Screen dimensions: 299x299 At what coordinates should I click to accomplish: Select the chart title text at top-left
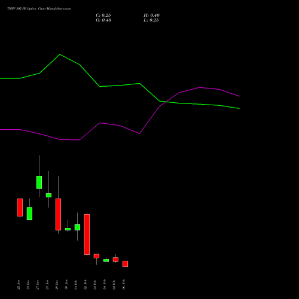click(x=39, y=9)
